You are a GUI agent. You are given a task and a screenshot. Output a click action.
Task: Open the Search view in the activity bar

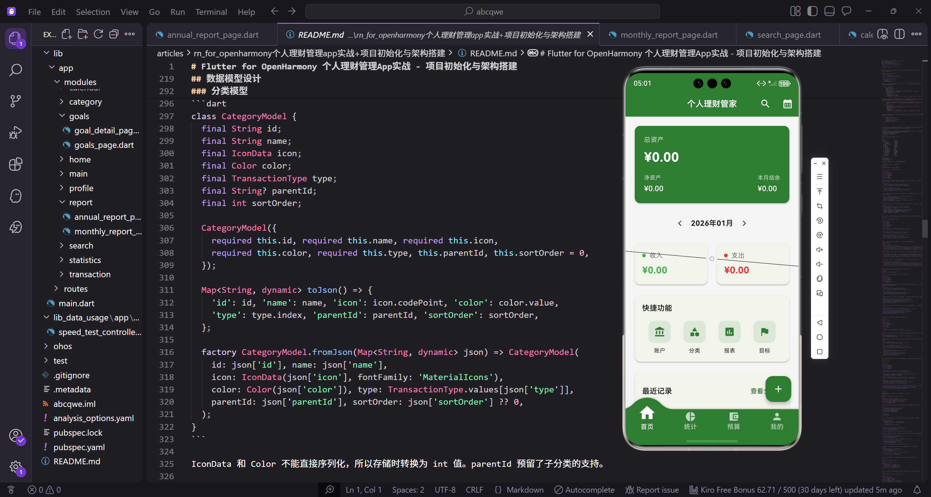pyautogui.click(x=16, y=70)
